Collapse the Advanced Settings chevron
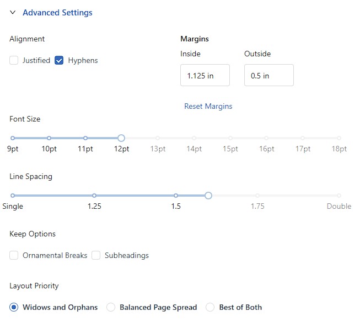The image size is (360, 332). (13, 12)
